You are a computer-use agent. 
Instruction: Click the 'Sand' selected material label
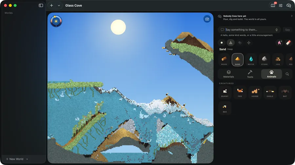pyautogui.click(x=223, y=49)
